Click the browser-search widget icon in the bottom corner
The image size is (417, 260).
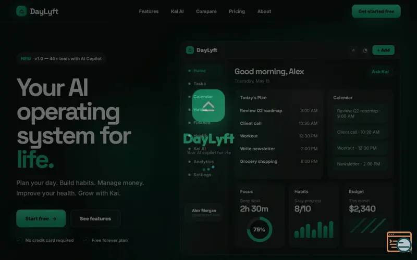(x=399, y=242)
